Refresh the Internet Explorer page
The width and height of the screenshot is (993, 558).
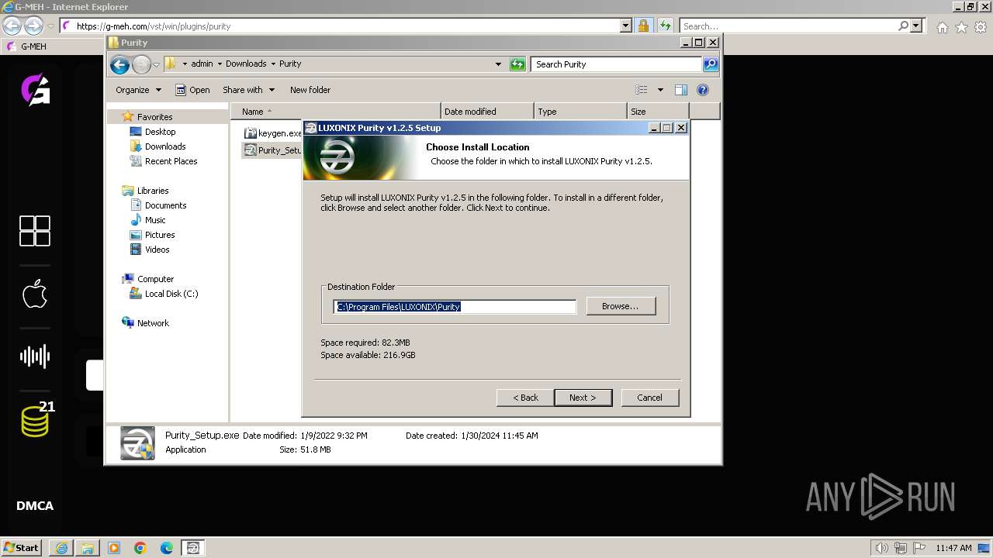coord(665,26)
